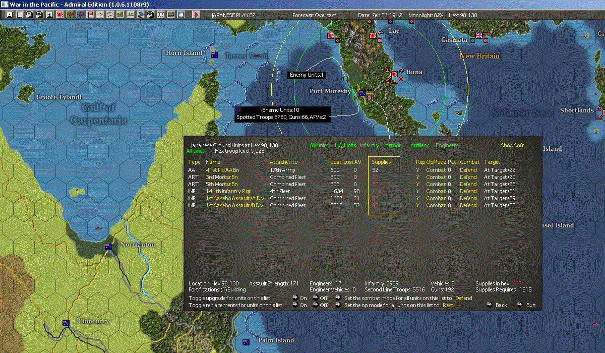Change list-wide combat mode value Defend
605x353 pixels.
[464, 298]
